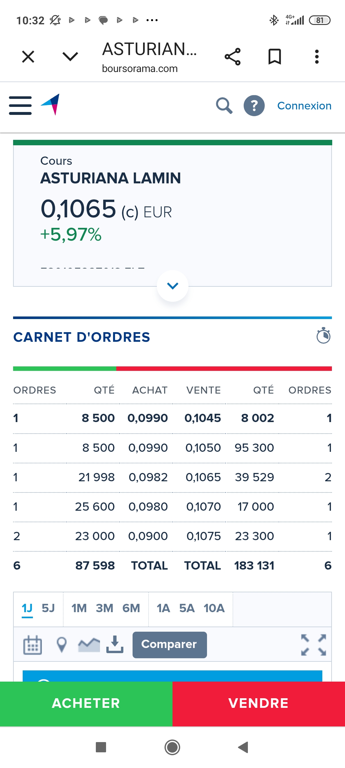This screenshot has height=768, width=345.
Task: Click the chart location pin marker icon
Action: pyautogui.click(x=62, y=645)
